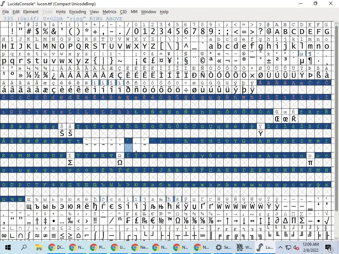Click the Windows Start button
The image size is (339, 254).
[x=8, y=247]
